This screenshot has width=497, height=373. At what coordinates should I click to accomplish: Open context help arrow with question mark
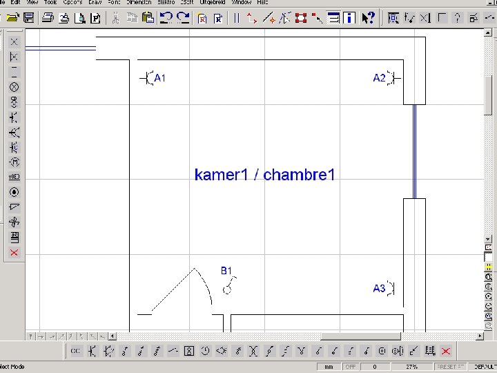tap(369, 18)
